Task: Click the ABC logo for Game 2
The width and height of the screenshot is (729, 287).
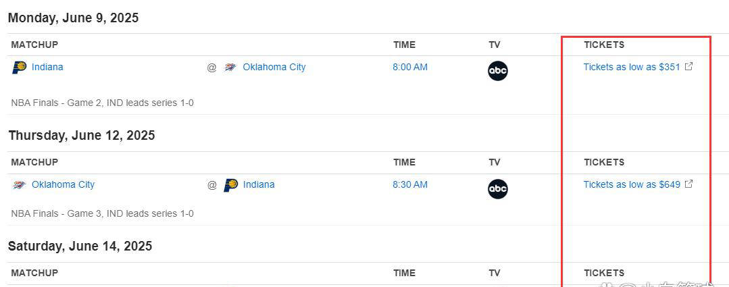Action: tap(497, 71)
